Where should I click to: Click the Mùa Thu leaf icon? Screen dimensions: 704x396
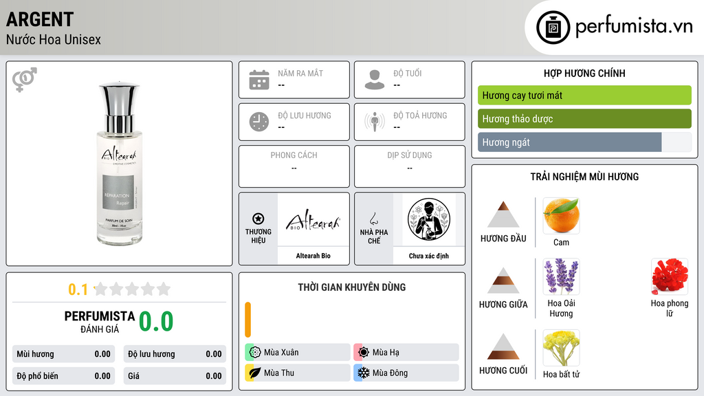pyautogui.click(x=255, y=373)
